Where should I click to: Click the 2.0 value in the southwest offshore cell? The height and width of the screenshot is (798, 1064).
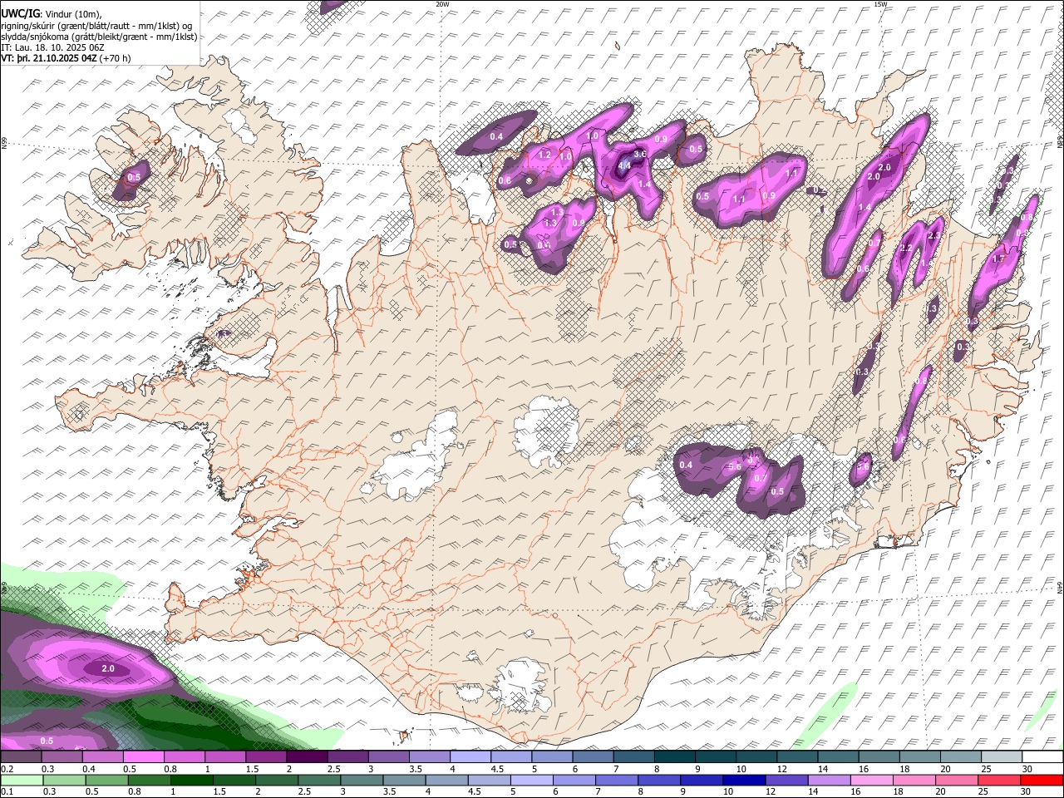(x=108, y=668)
